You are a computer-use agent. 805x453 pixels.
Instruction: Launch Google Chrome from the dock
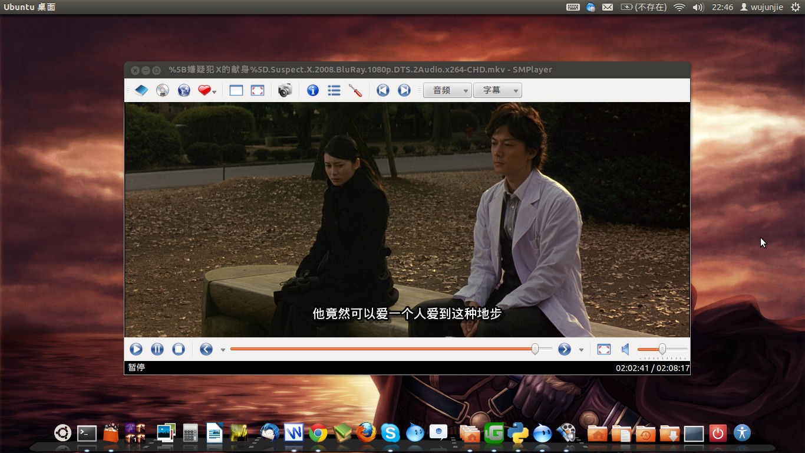pyautogui.click(x=318, y=434)
